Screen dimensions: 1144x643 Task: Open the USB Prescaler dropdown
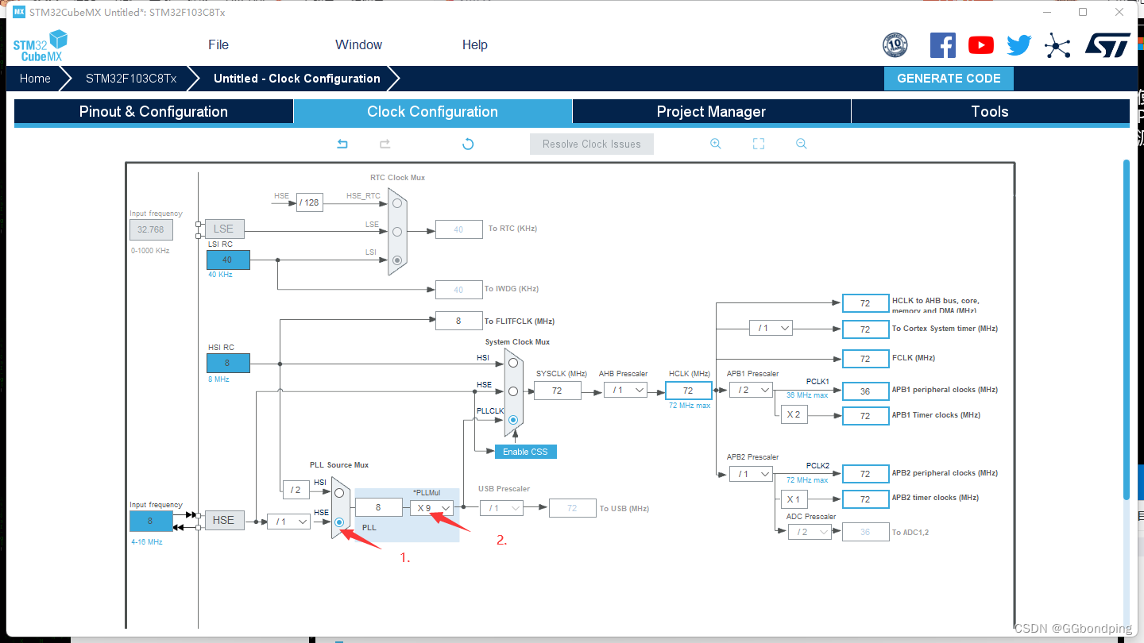(x=502, y=507)
